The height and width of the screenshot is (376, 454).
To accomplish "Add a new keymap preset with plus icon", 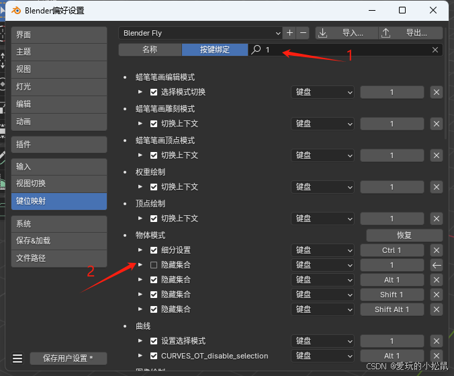I will pos(289,33).
